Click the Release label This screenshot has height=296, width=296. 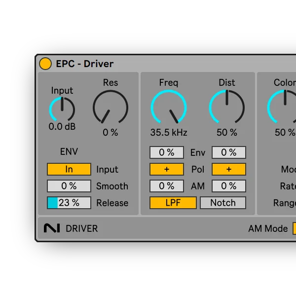click(x=112, y=203)
